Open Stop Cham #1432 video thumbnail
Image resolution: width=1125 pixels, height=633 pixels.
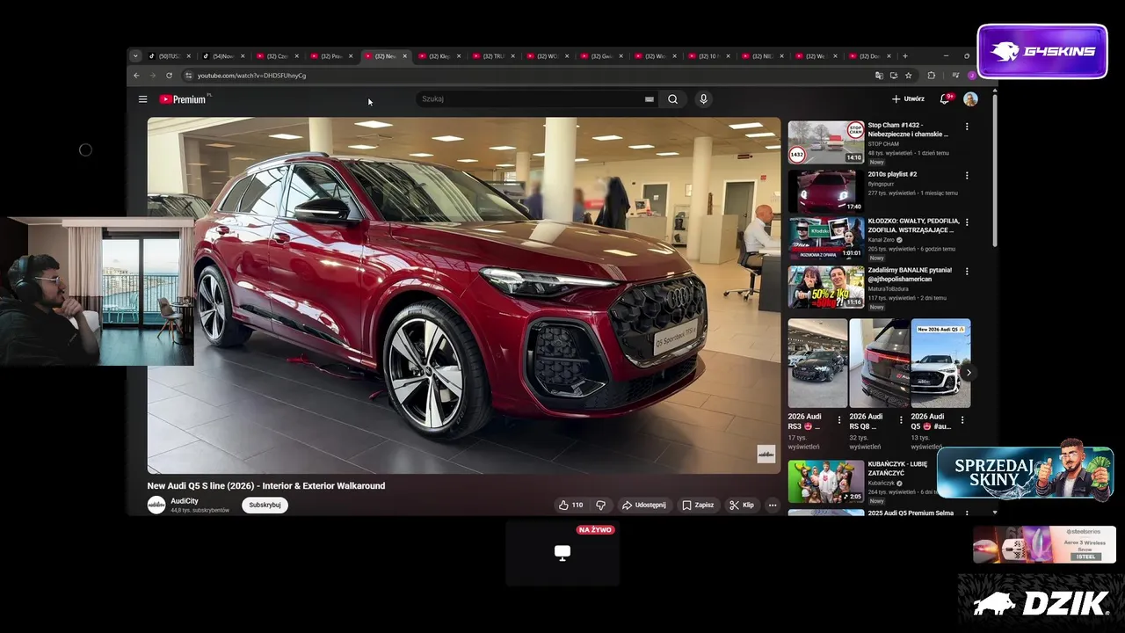point(826,142)
